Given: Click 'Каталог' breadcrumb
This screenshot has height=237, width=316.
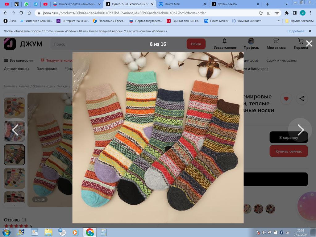Looking at the screenshot, I should (24, 86).
